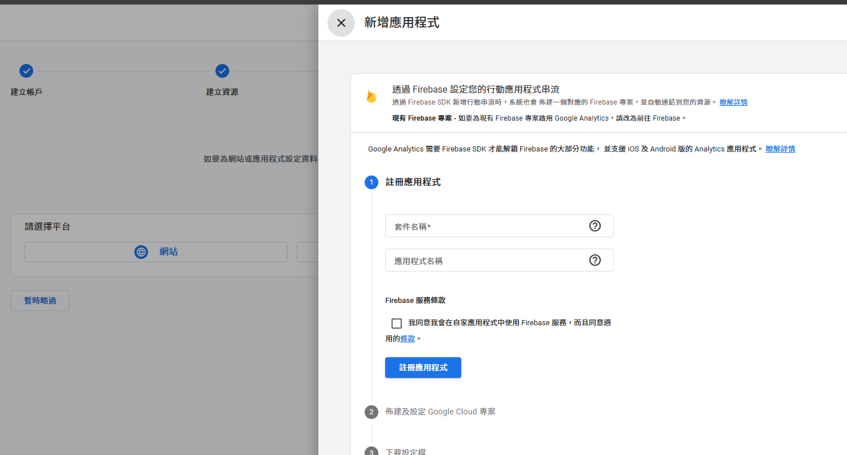Viewport: 847px width, 455px height.
Task: Expand the 下載設定檔 step
Action: [405, 451]
